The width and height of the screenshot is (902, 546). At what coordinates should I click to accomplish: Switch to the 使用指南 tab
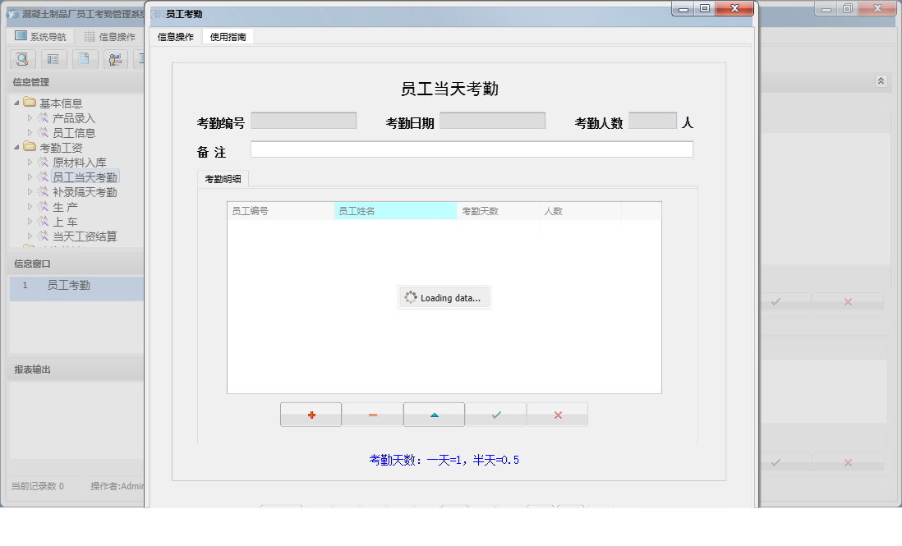(x=228, y=36)
